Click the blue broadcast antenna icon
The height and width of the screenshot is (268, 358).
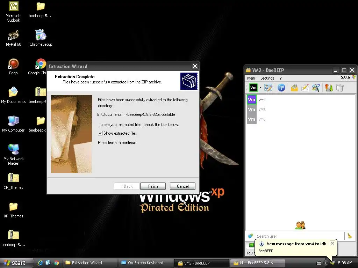click(x=281, y=88)
